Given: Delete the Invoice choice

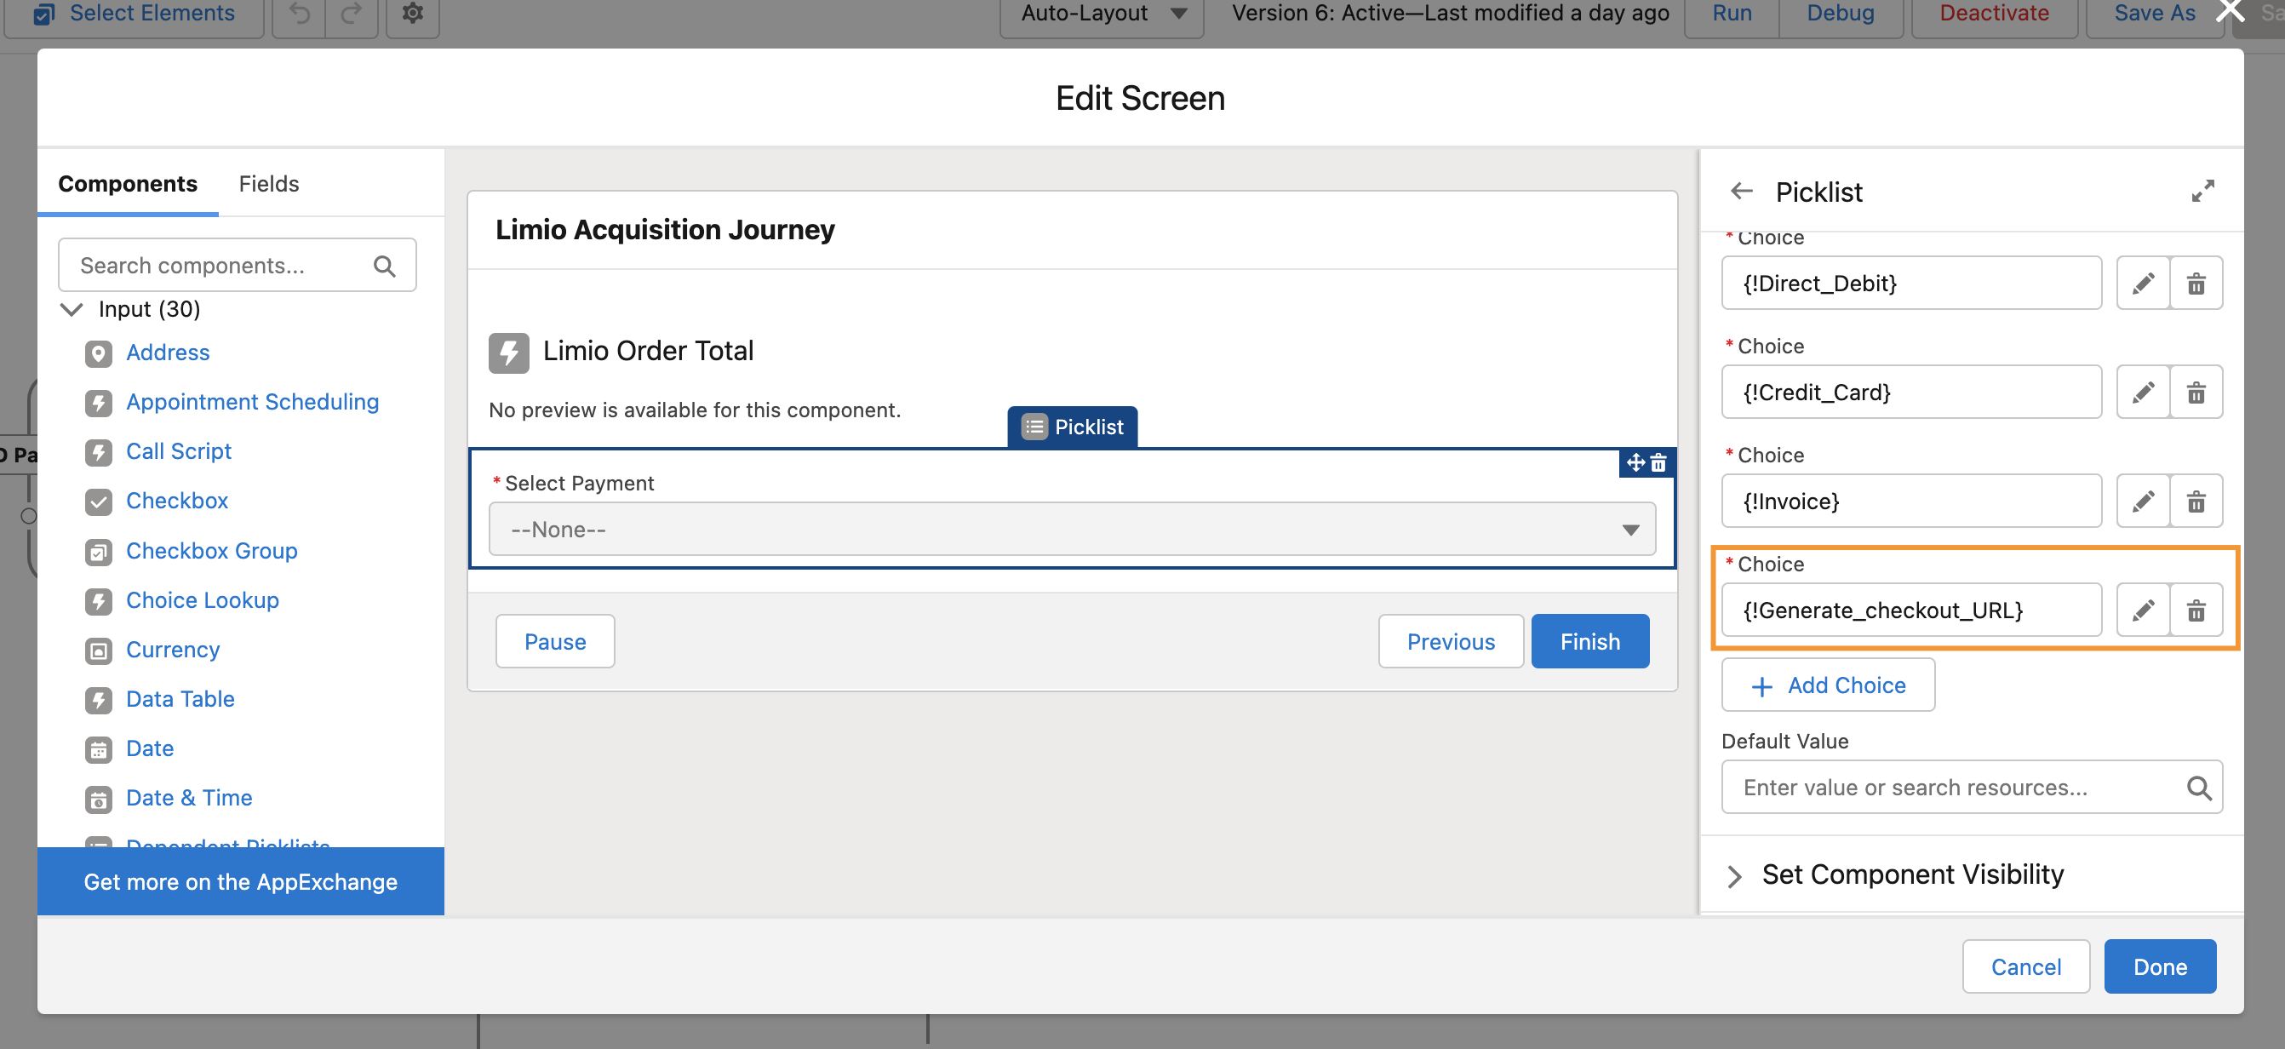Looking at the screenshot, I should [2196, 502].
